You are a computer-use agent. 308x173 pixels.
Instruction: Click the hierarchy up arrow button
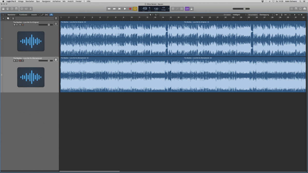coord(3,15)
